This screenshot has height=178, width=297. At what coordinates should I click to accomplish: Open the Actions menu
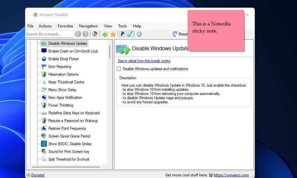(45, 26)
